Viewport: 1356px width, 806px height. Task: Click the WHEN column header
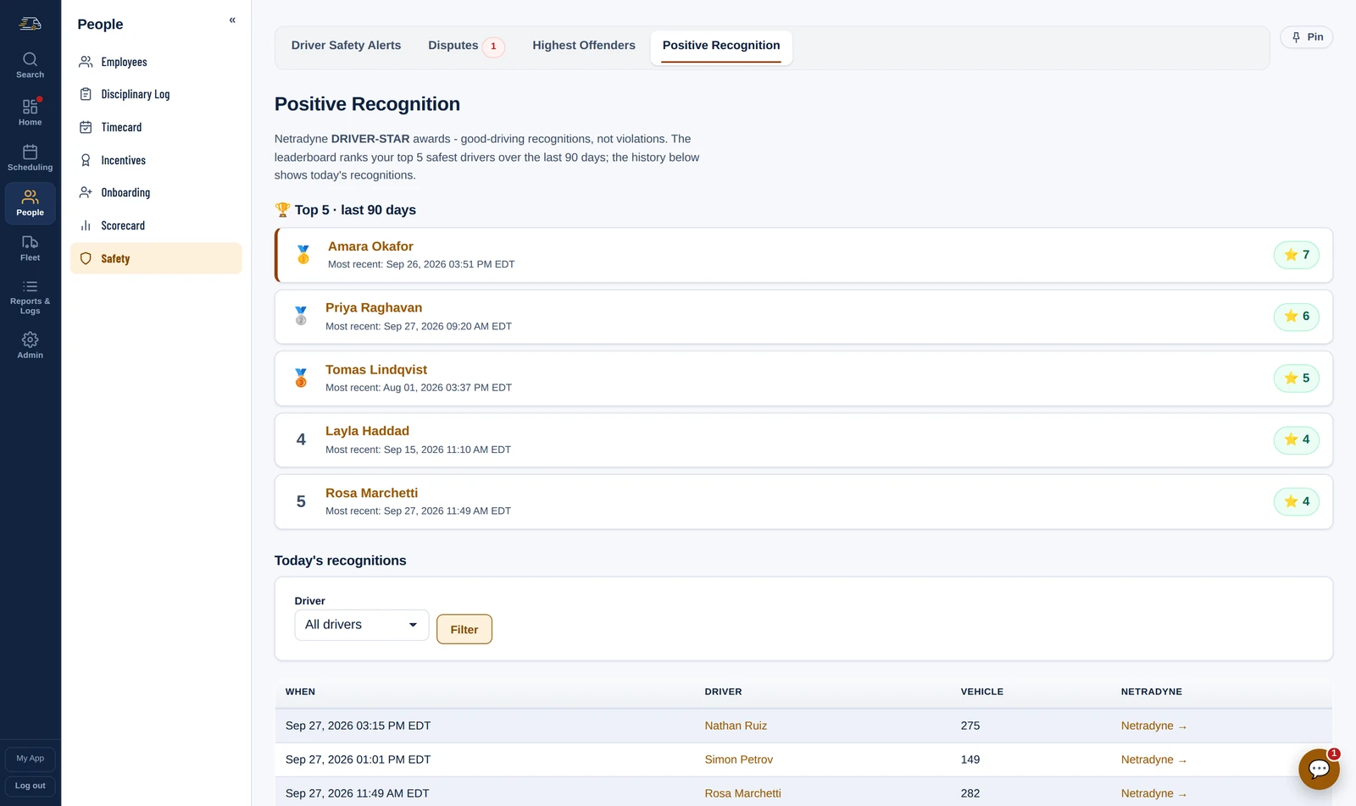coord(300,692)
